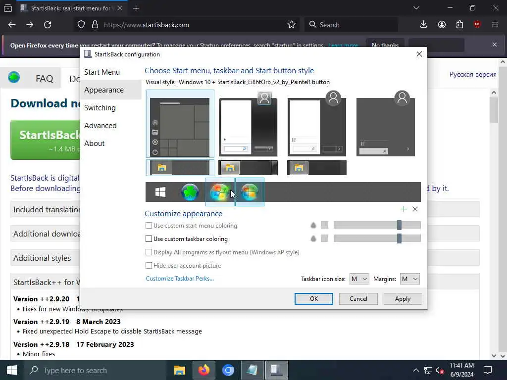Enable Use custom taskbar coloring

click(149, 239)
